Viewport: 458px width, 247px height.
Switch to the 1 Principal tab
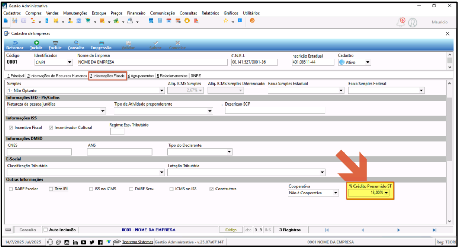tap(16, 76)
